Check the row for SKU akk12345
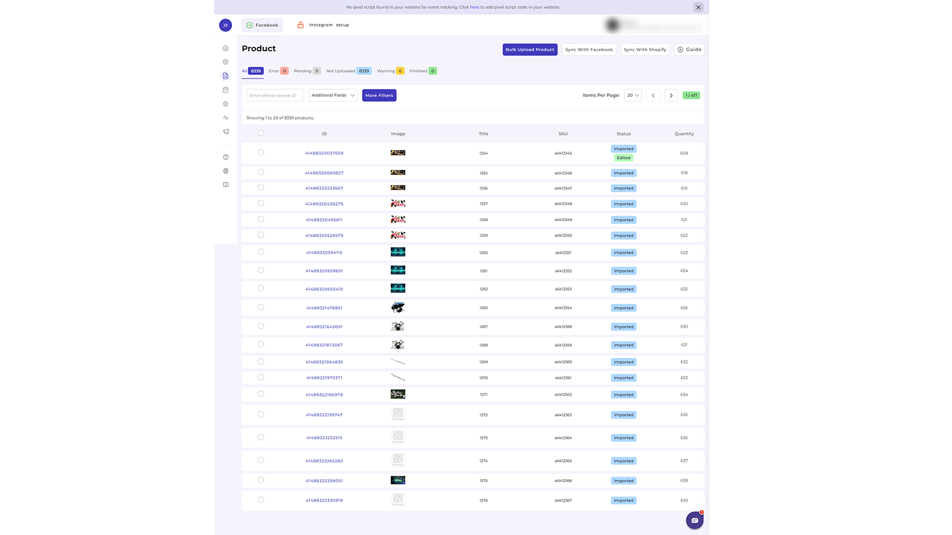Screen dimensions: 952x535 261,153
